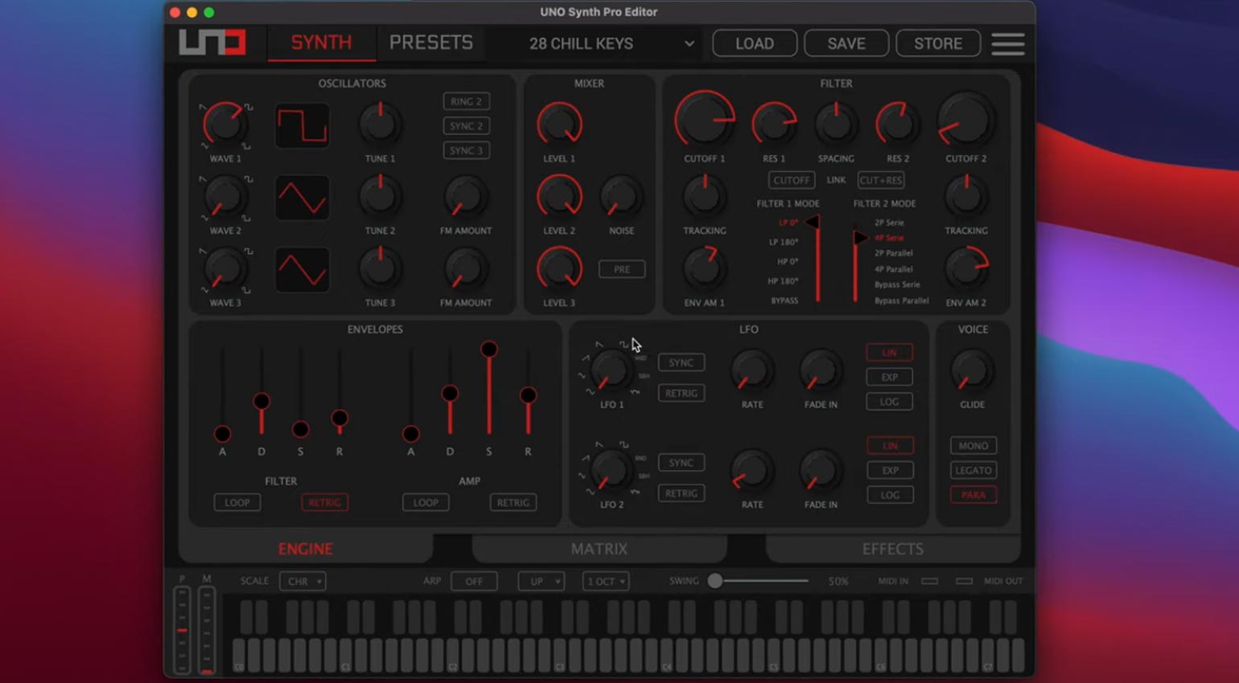
Task: Open the 1 OCT arpeggiator range dropdown
Action: coord(605,581)
